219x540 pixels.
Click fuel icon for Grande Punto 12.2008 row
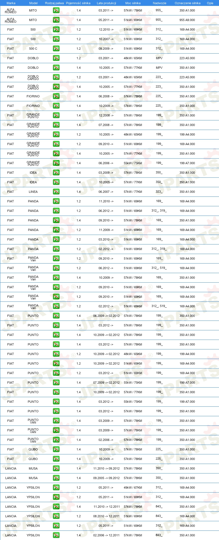click(x=56, y=115)
